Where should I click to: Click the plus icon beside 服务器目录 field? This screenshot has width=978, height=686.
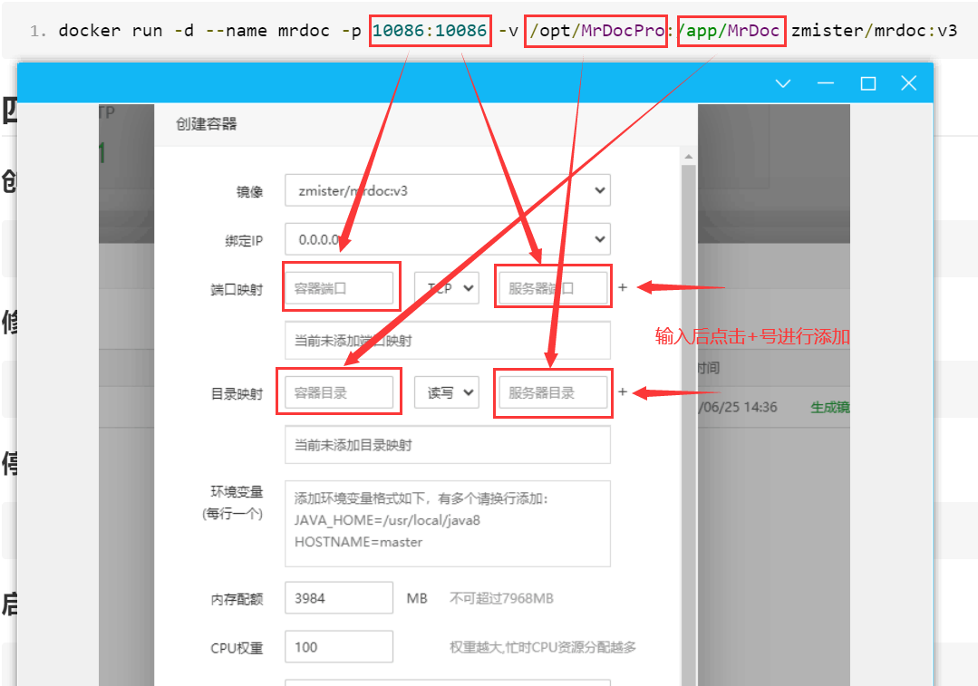coord(623,392)
